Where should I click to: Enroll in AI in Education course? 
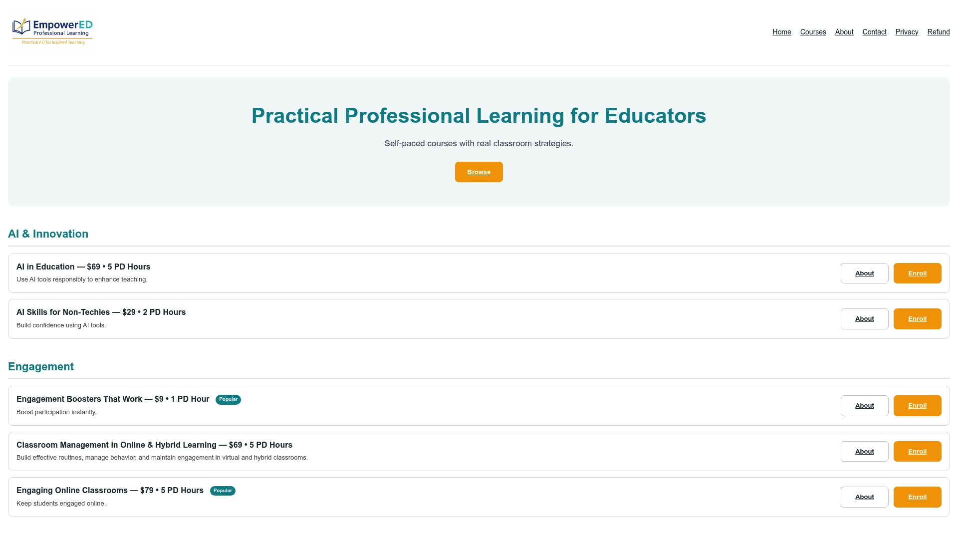918,273
